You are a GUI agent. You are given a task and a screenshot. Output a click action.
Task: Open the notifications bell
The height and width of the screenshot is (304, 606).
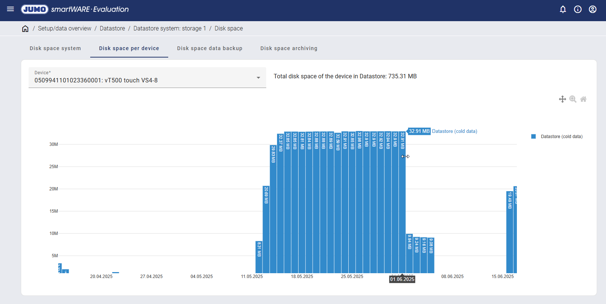[x=563, y=9]
